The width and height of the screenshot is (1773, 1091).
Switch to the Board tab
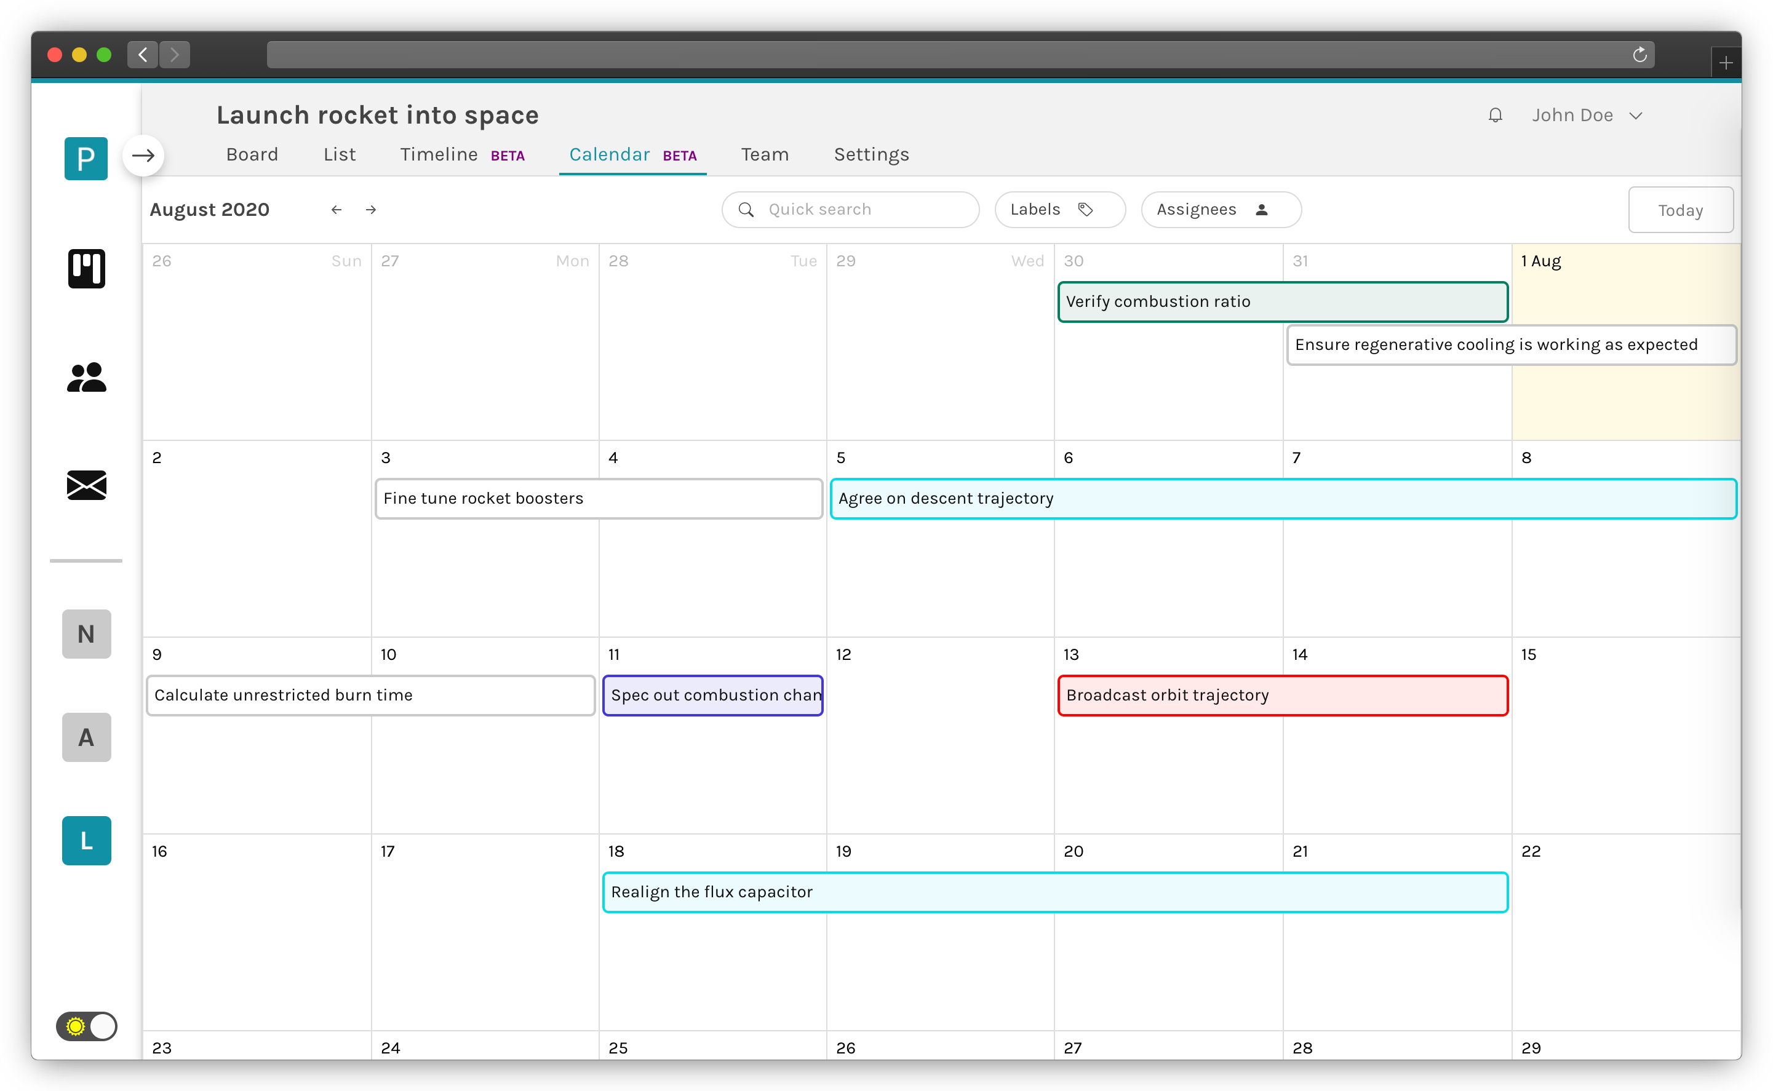point(252,155)
